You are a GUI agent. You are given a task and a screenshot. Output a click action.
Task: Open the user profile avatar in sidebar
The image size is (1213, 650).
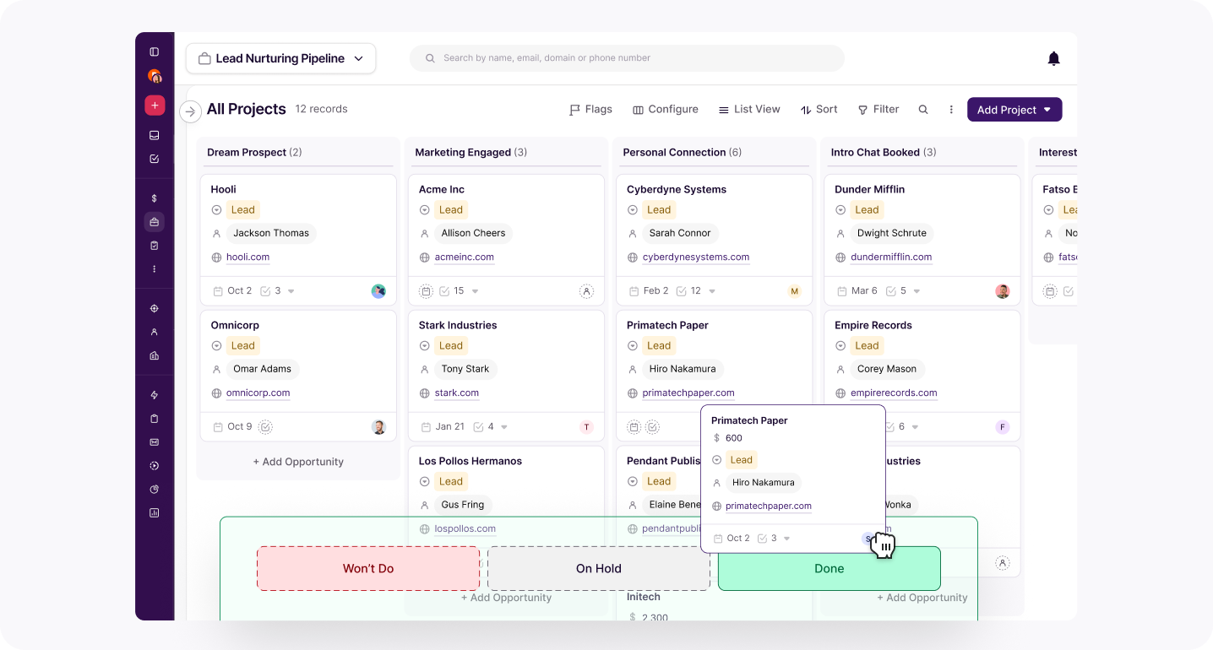click(x=154, y=76)
